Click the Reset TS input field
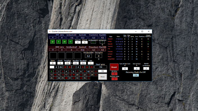The image size is (198, 111). [x=78, y=42]
